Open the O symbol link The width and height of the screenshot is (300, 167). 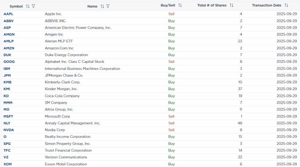point(5,137)
